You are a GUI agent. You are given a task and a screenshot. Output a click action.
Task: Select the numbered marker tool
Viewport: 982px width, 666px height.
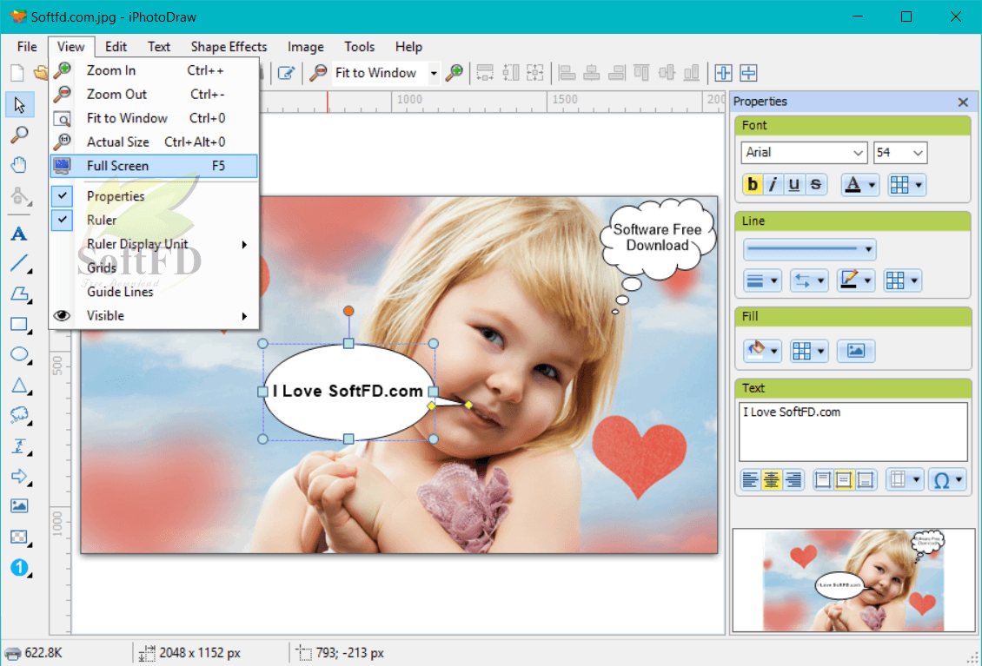click(x=19, y=567)
